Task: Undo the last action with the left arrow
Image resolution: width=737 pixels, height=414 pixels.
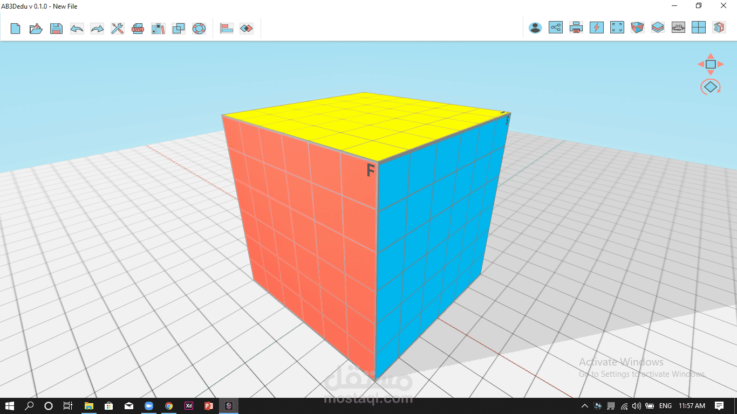Action: (x=77, y=29)
